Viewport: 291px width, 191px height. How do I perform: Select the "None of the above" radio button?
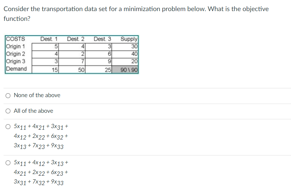(x=8, y=95)
